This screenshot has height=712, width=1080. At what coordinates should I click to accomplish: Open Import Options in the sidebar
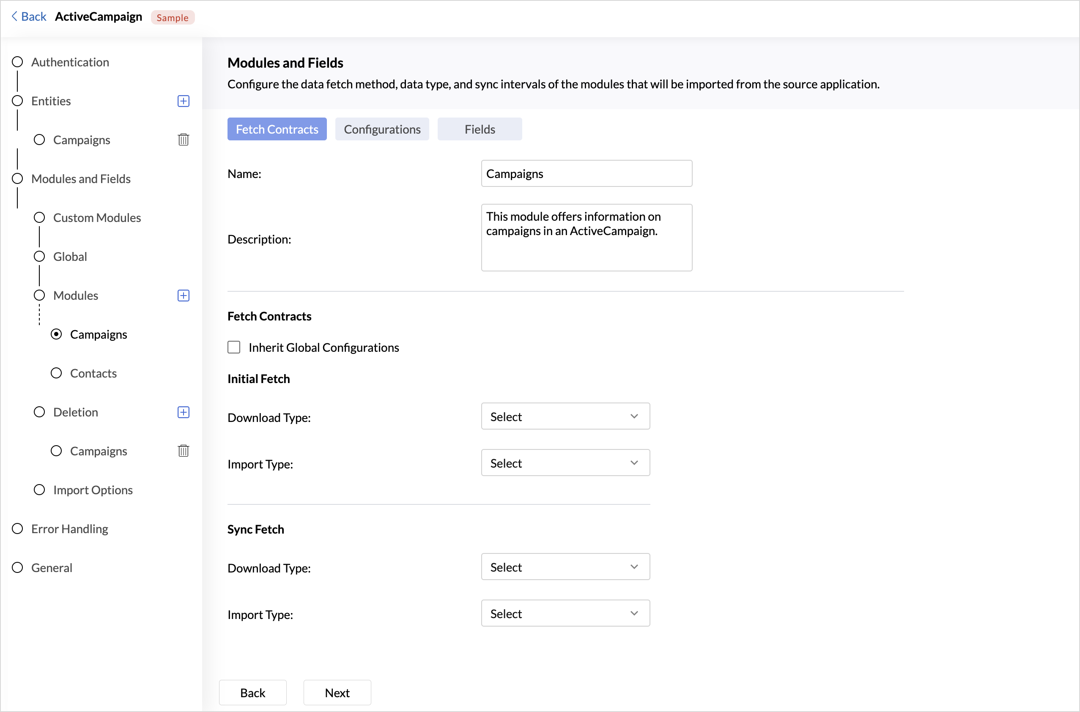point(93,490)
